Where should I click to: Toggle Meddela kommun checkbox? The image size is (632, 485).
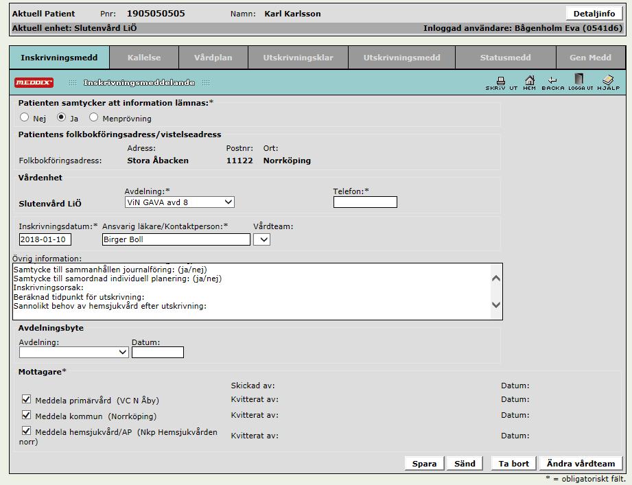(x=26, y=415)
